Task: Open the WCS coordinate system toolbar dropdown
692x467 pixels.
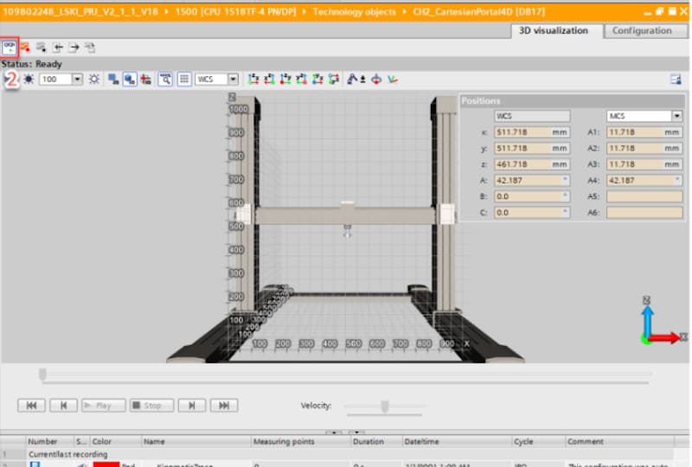Action: [x=233, y=79]
